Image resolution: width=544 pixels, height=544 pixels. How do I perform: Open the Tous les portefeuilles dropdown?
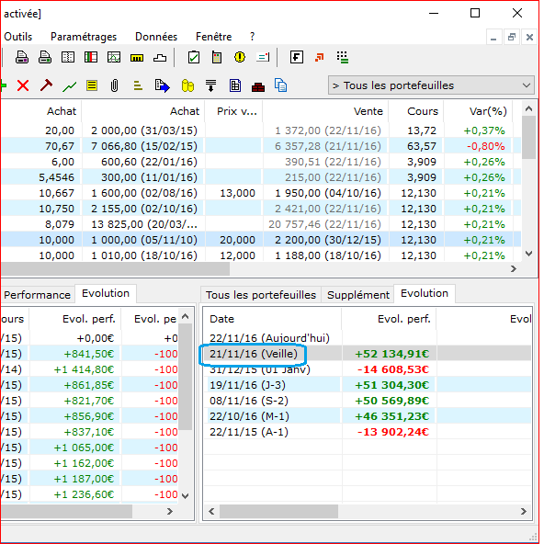pos(431,85)
